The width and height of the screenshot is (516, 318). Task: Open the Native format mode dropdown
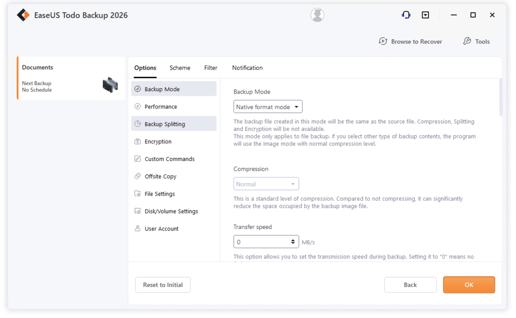point(268,107)
